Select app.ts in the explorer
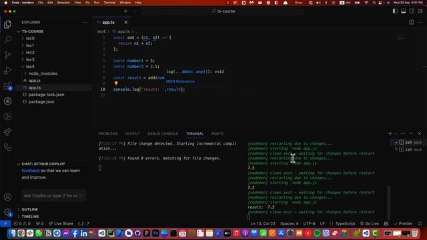 [35, 87]
